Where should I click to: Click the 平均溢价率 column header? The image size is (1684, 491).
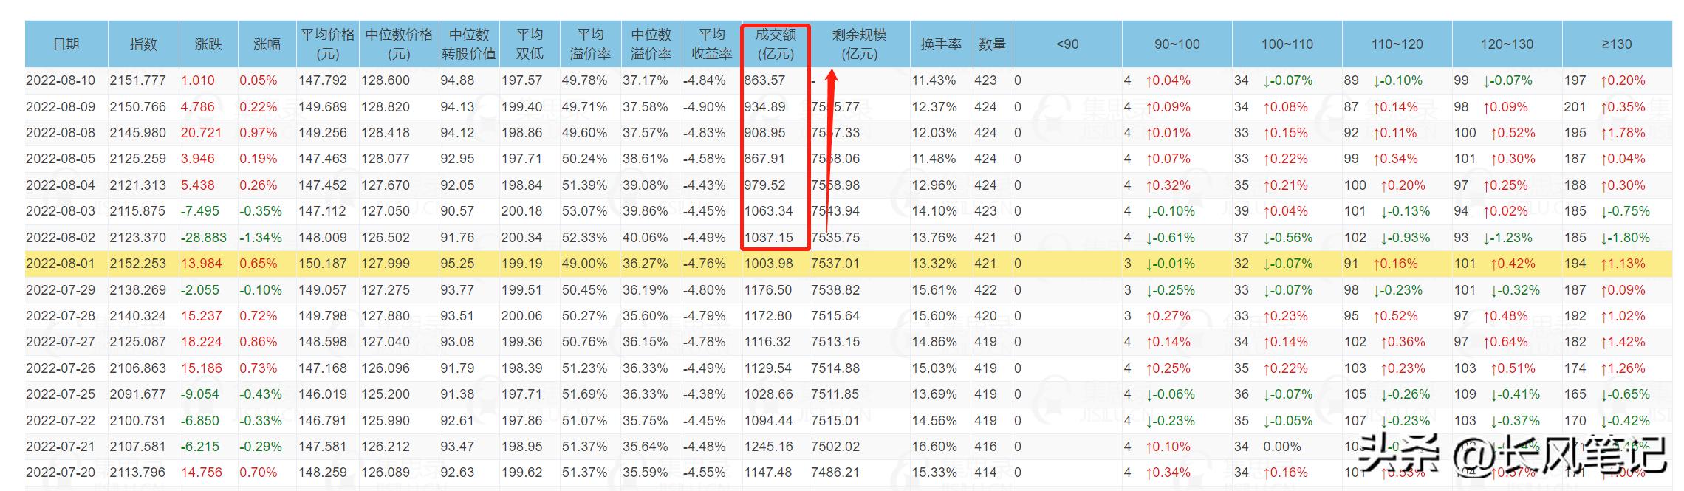tap(590, 44)
